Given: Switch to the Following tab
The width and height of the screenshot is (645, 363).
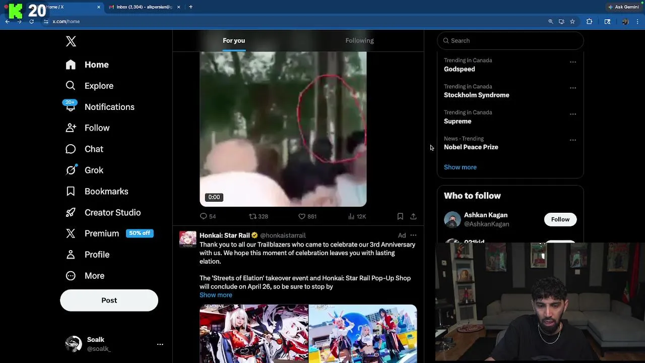Looking at the screenshot, I should tap(359, 40).
